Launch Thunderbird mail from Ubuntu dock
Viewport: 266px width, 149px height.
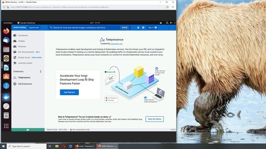[6, 40]
